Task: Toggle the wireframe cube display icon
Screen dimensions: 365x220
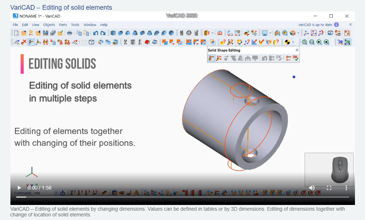Action: coord(92,42)
